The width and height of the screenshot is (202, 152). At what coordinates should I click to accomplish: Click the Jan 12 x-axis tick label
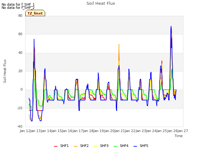coord(25,131)
